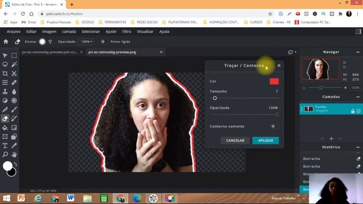This screenshot has height=204, width=363.
Task: Select the Lasso tool
Action: tap(5, 64)
